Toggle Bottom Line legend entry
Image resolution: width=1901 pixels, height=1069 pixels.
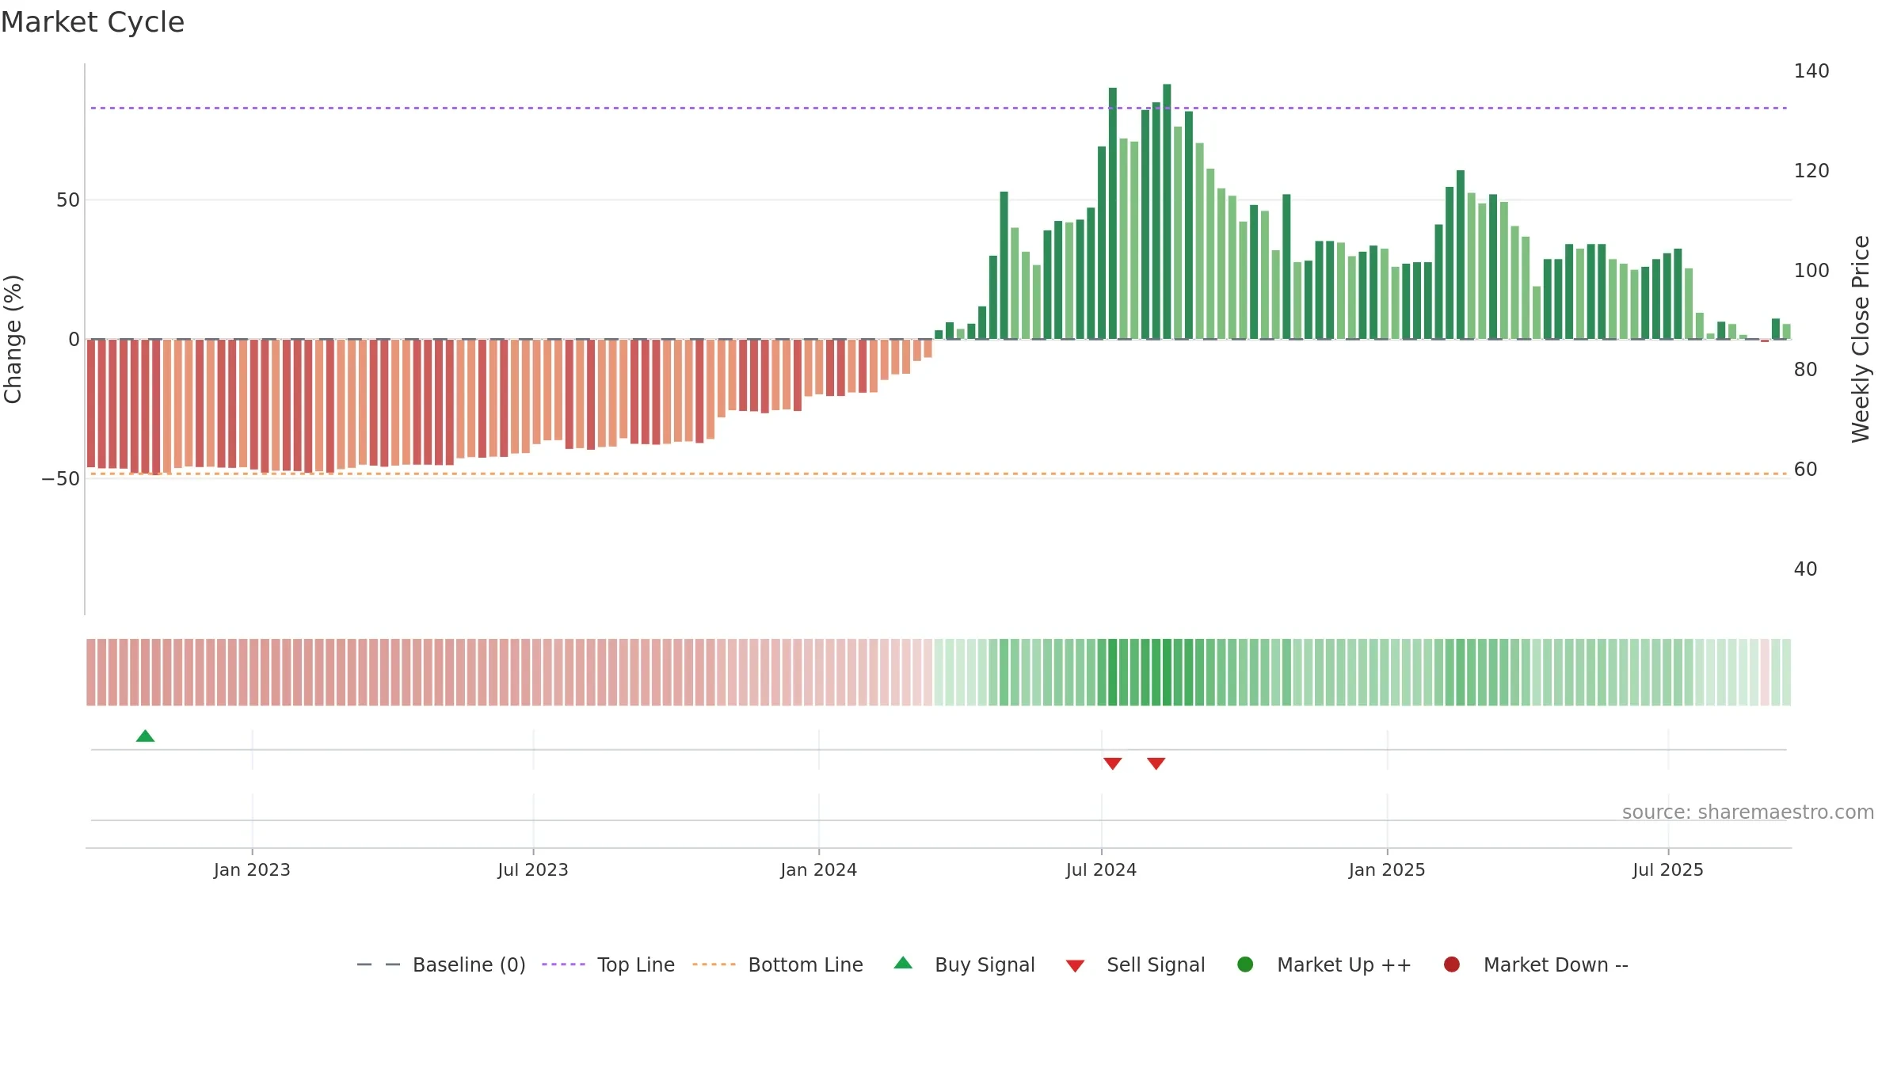click(778, 964)
